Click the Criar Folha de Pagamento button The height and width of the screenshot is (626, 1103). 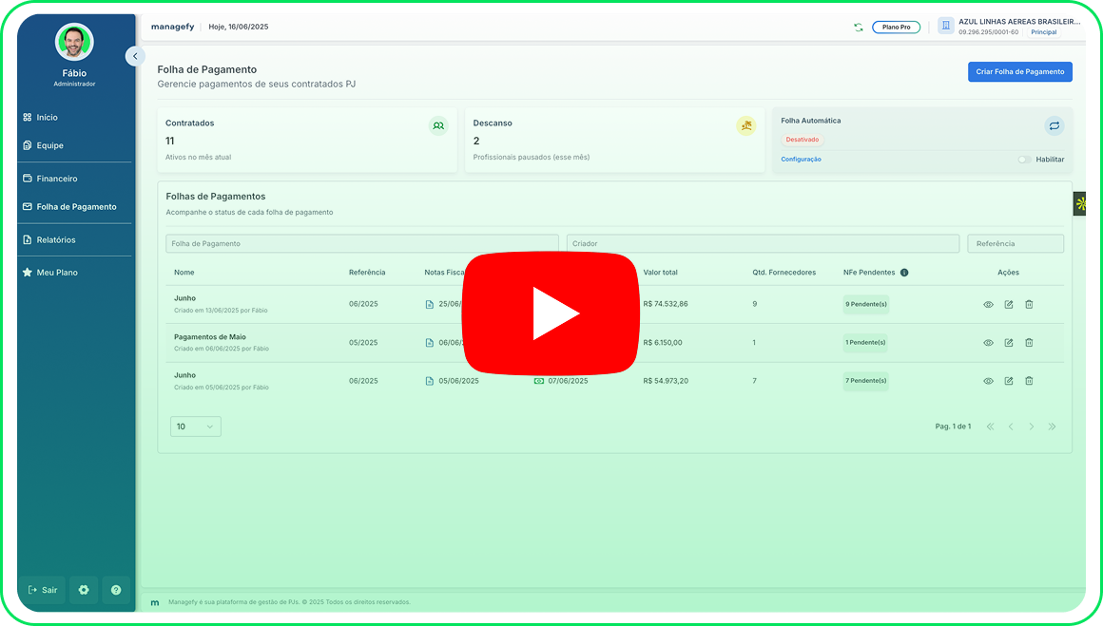point(1019,71)
